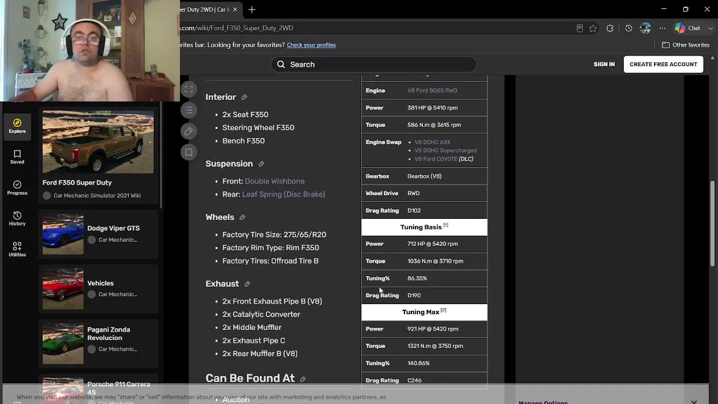Open the V8 DOHC Supercharged engine swap link
The height and width of the screenshot is (404, 718).
click(445, 150)
